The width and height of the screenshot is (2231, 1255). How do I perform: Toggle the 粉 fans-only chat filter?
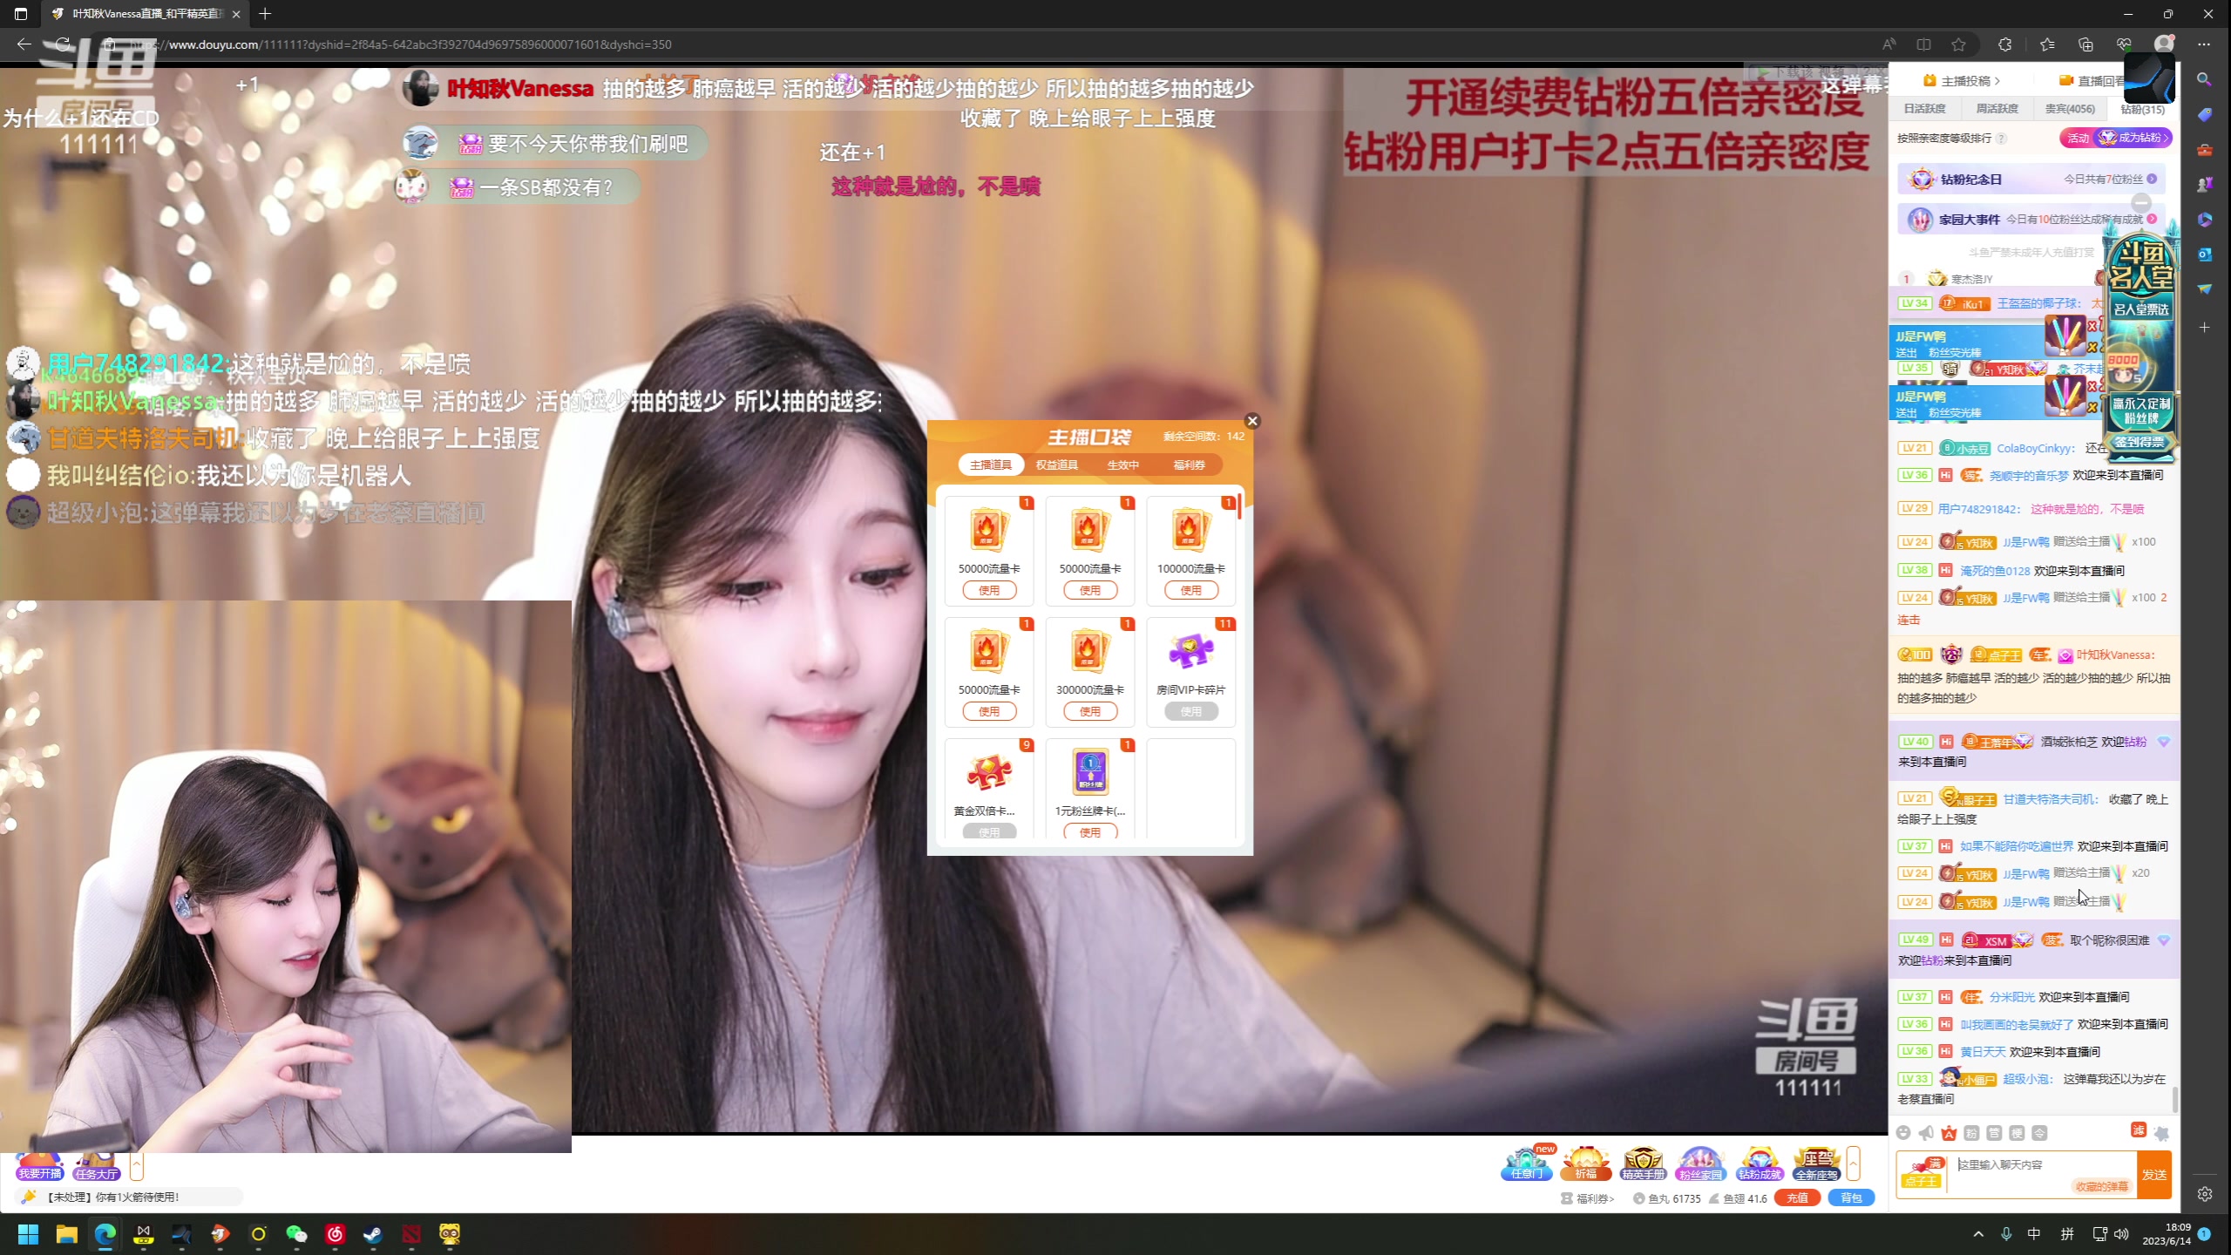pos(1971,1134)
